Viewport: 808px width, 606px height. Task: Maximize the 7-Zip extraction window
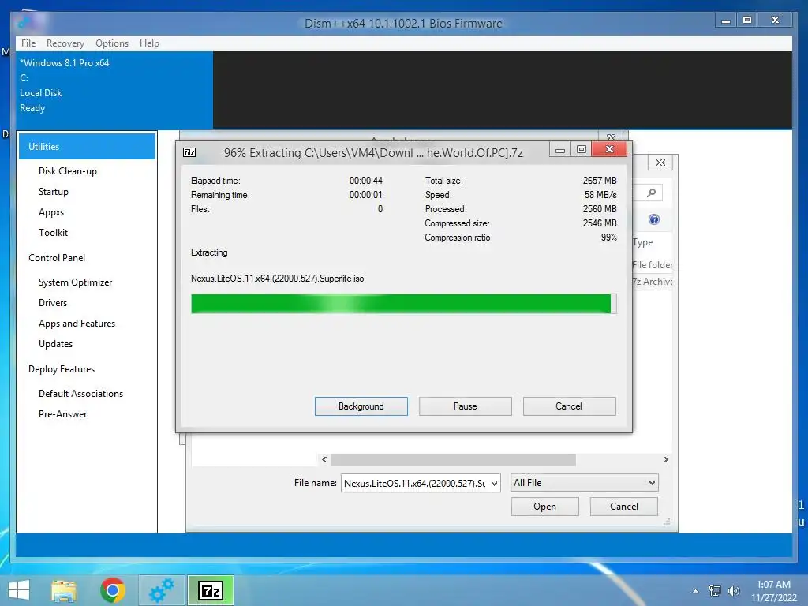point(582,150)
